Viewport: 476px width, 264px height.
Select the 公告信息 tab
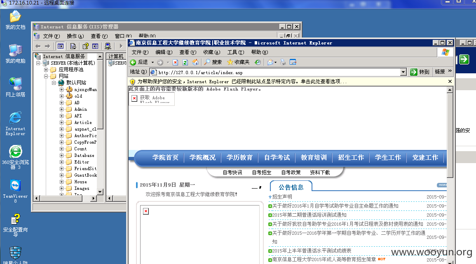[x=291, y=187]
